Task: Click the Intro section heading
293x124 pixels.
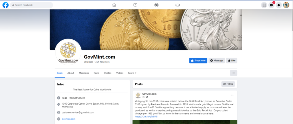Action: click(61, 84)
